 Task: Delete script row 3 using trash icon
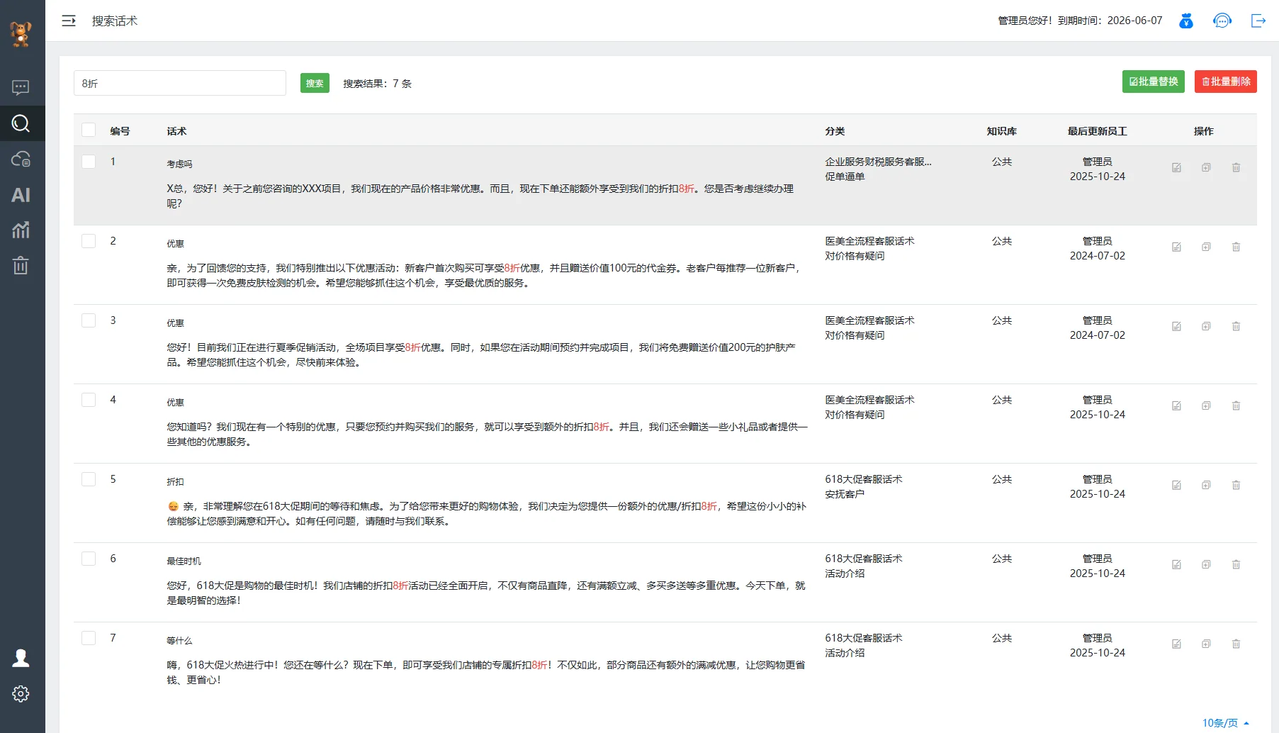point(1236,326)
